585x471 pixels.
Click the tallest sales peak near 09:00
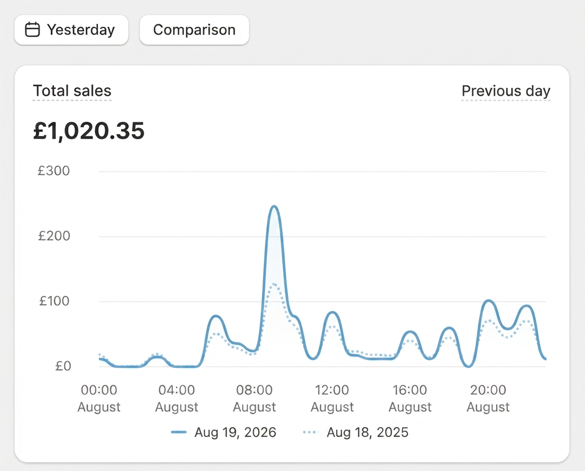[x=274, y=206]
